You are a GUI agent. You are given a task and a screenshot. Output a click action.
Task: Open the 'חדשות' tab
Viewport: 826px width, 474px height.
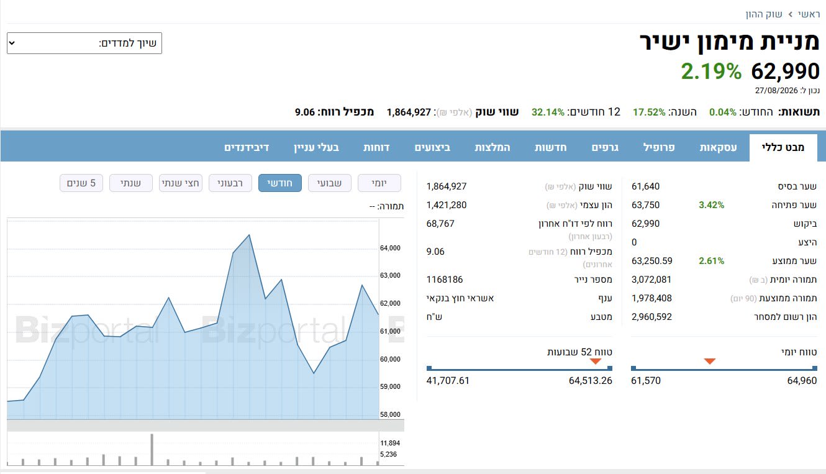tap(550, 147)
